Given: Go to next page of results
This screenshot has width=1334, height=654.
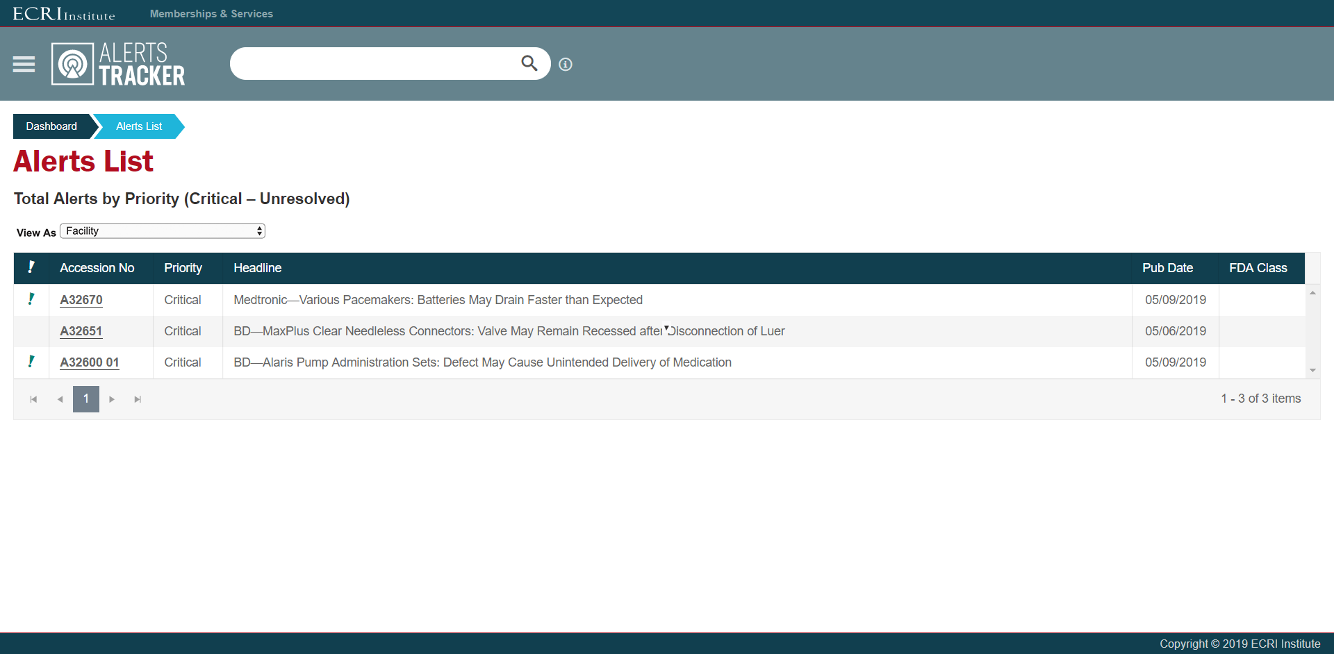Looking at the screenshot, I should click(x=112, y=399).
